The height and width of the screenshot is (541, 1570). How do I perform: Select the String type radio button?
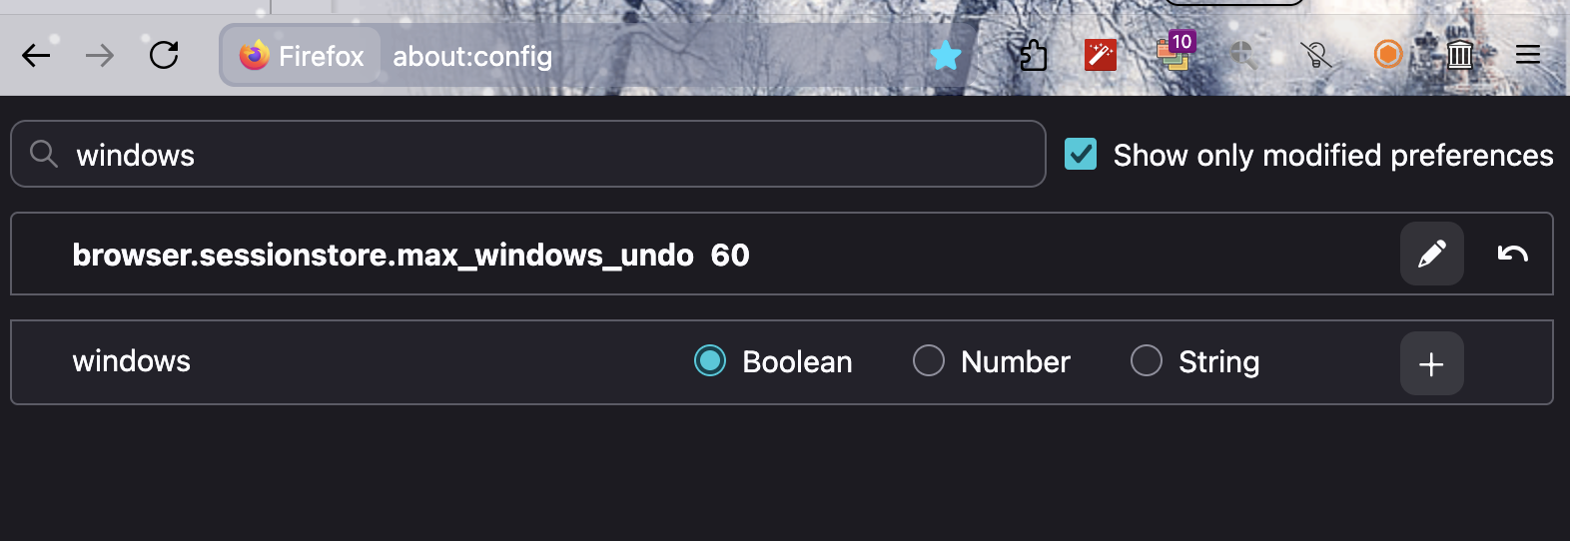1147,361
